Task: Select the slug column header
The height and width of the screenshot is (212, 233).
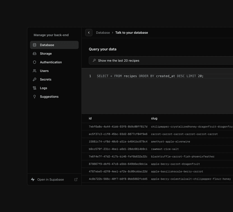Action: point(154,118)
